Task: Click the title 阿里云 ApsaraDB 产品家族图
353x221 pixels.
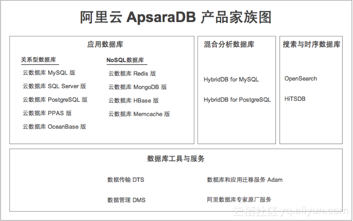Action: pos(175,17)
